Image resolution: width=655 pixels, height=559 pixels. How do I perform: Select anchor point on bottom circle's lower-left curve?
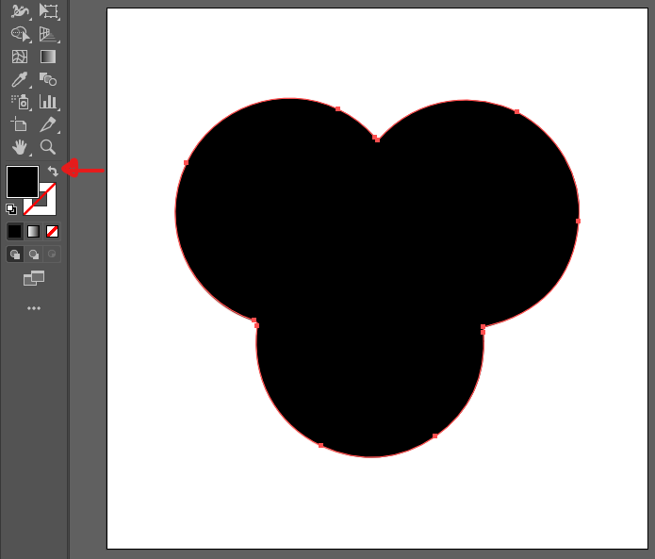[320, 445]
